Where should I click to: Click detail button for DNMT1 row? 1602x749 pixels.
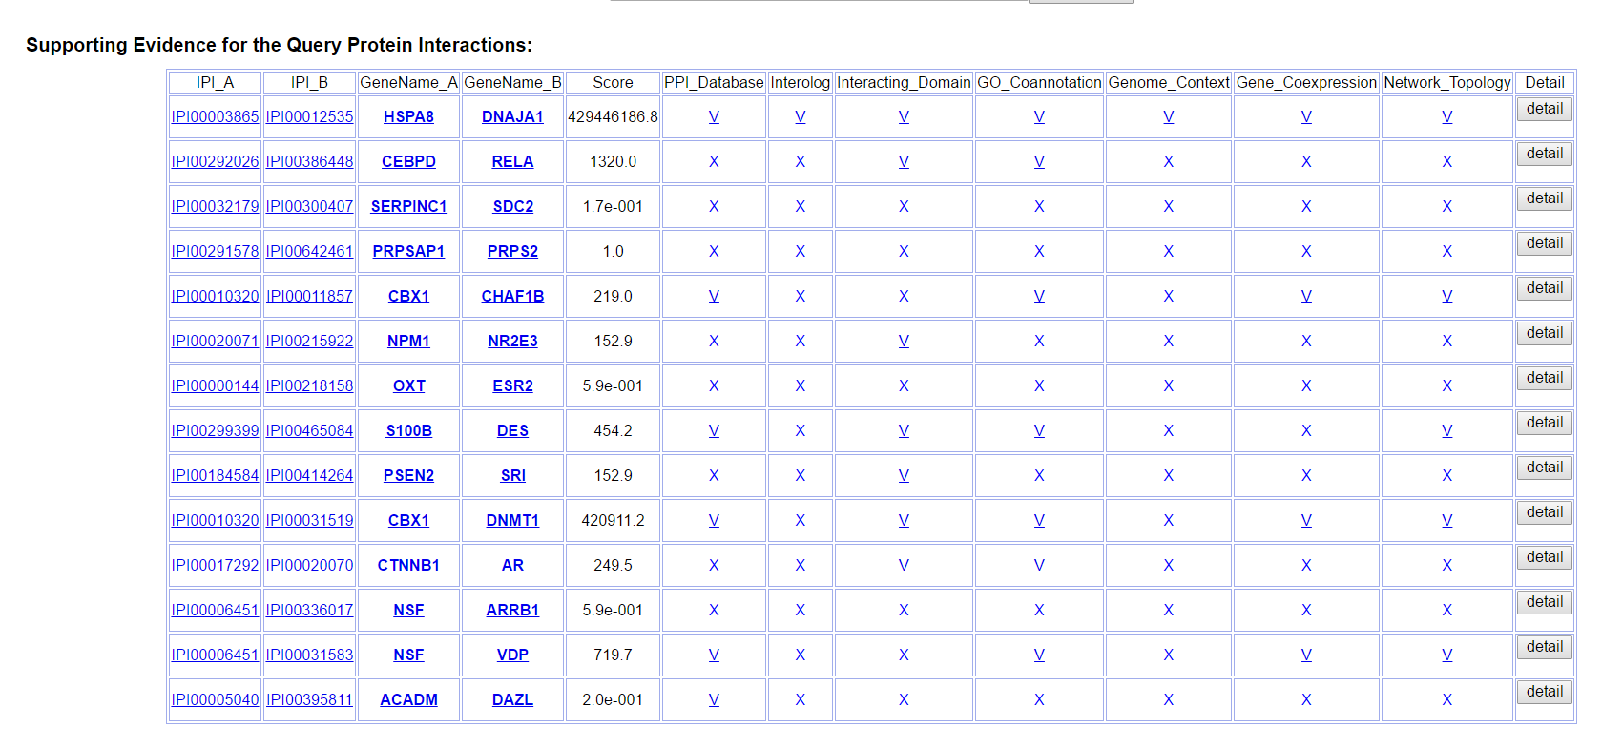[x=1544, y=512]
